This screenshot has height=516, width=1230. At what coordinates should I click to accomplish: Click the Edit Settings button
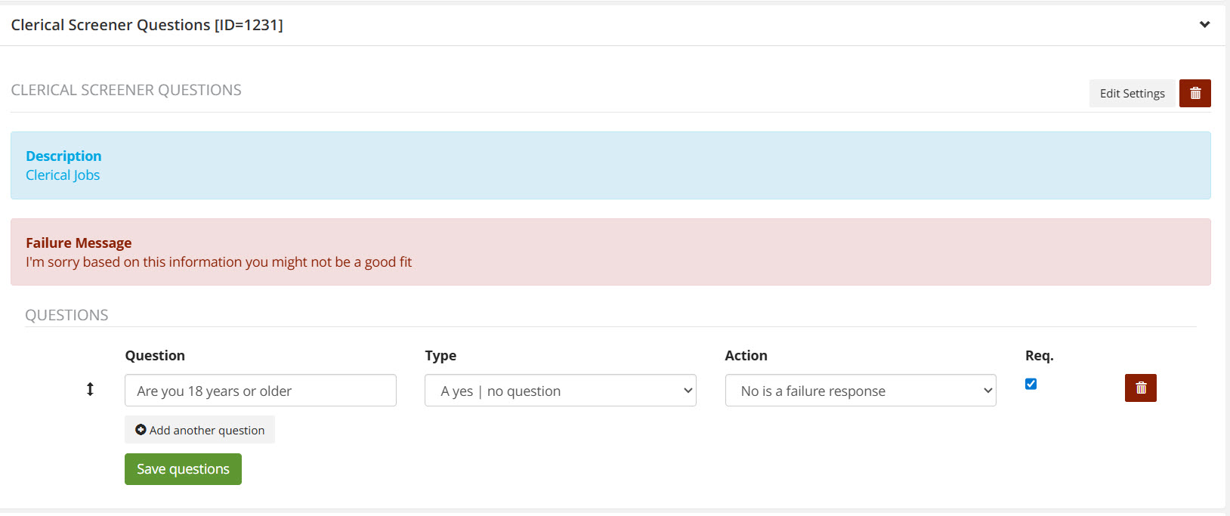tap(1132, 94)
